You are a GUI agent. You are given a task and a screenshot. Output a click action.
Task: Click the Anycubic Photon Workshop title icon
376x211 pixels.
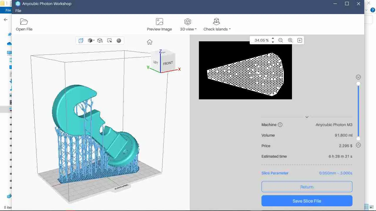click(x=18, y=4)
